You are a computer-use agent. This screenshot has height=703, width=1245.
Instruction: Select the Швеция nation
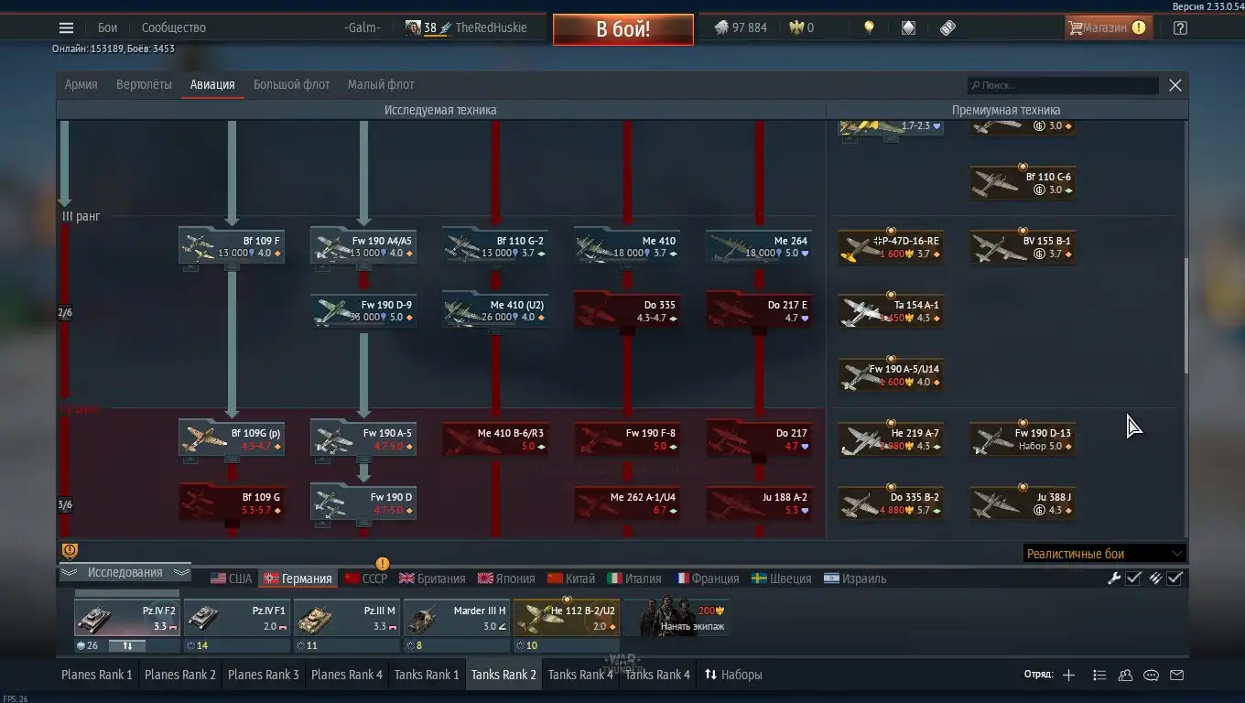[x=781, y=579]
